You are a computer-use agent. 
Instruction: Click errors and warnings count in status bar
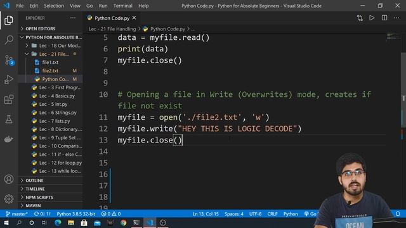(x=111, y=214)
